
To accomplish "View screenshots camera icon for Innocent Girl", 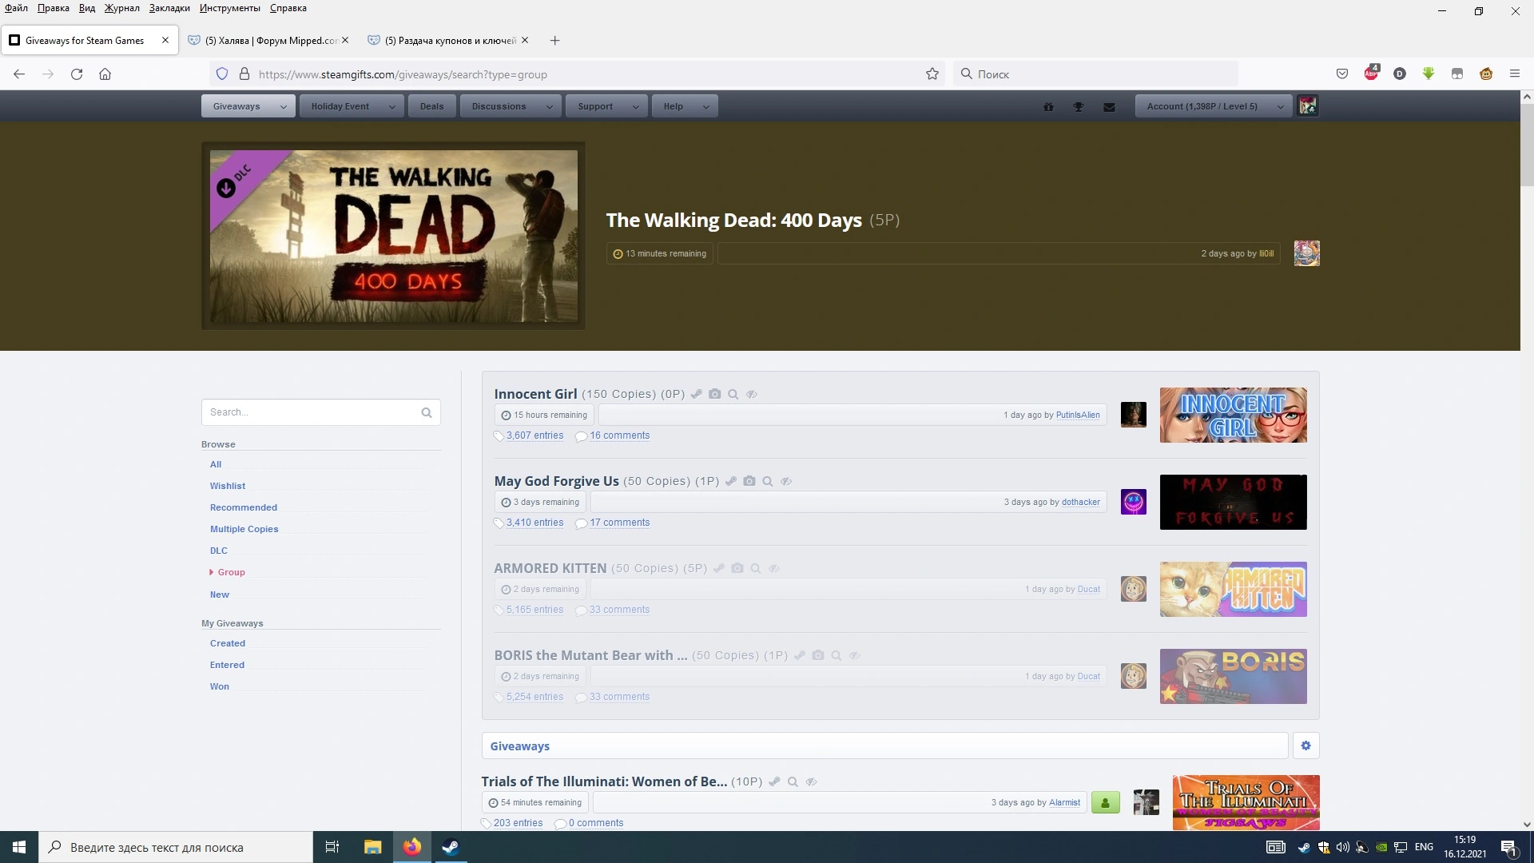I will click(715, 394).
